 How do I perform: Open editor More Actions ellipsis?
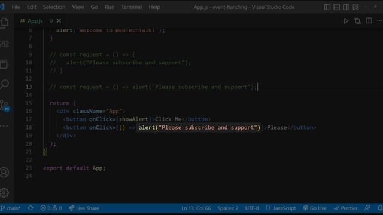pos(379,21)
